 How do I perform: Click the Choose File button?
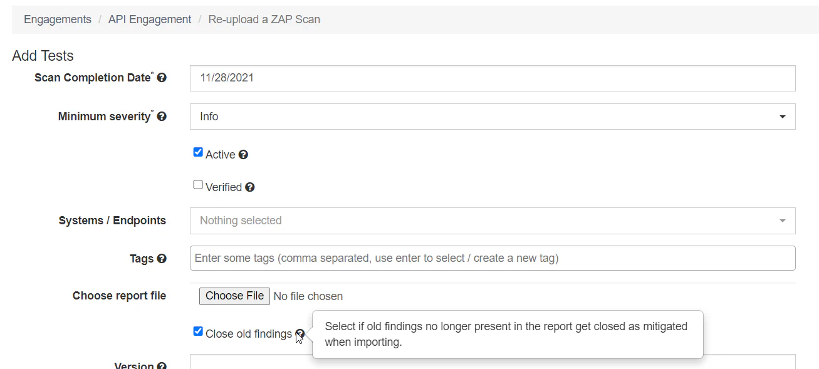(x=234, y=296)
